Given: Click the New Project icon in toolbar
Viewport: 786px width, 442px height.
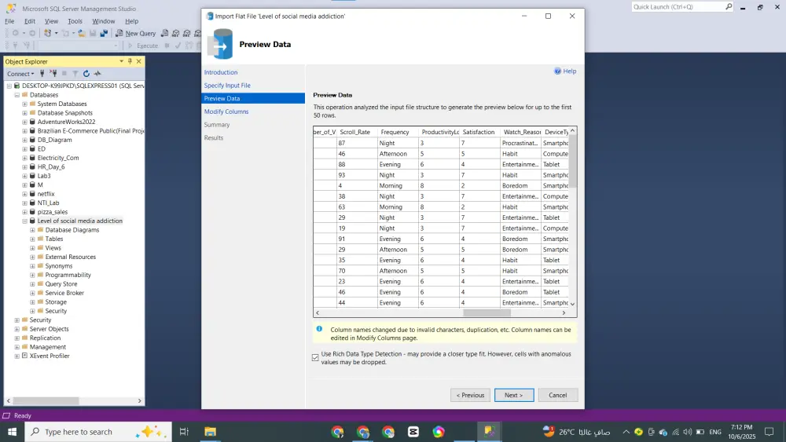Looking at the screenshot, I should click(x=48, y=33).
